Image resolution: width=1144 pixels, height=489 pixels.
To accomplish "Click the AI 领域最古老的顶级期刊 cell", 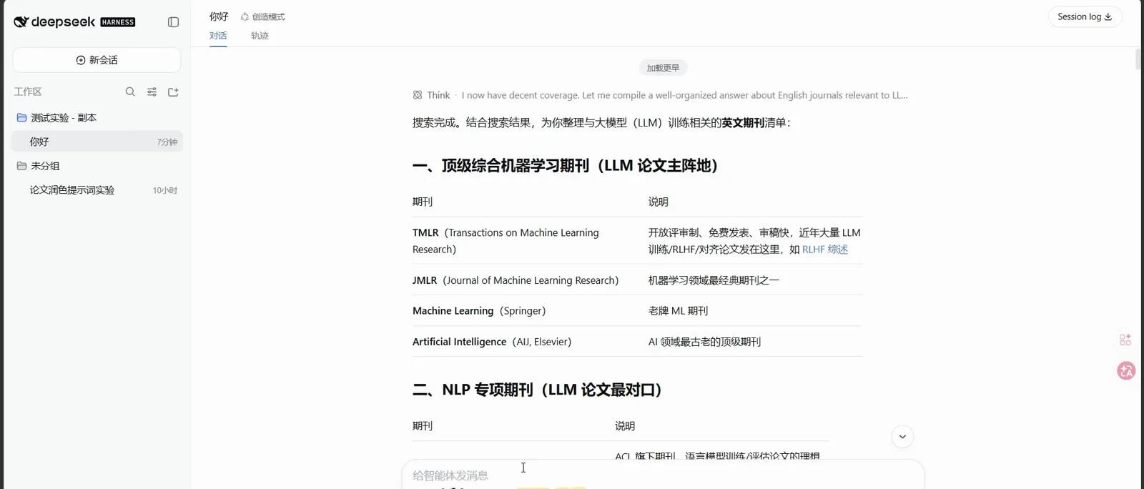I will click(704, 342).
